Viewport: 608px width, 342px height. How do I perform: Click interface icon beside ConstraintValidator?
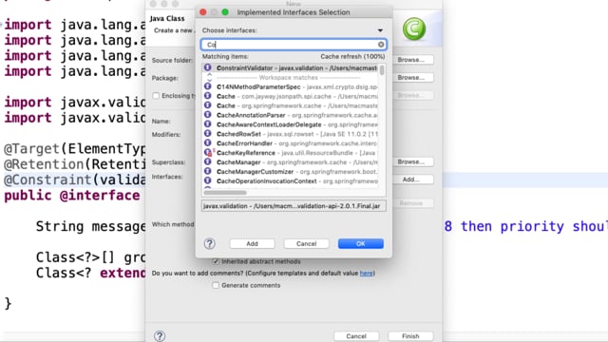[x=208, y=67]
